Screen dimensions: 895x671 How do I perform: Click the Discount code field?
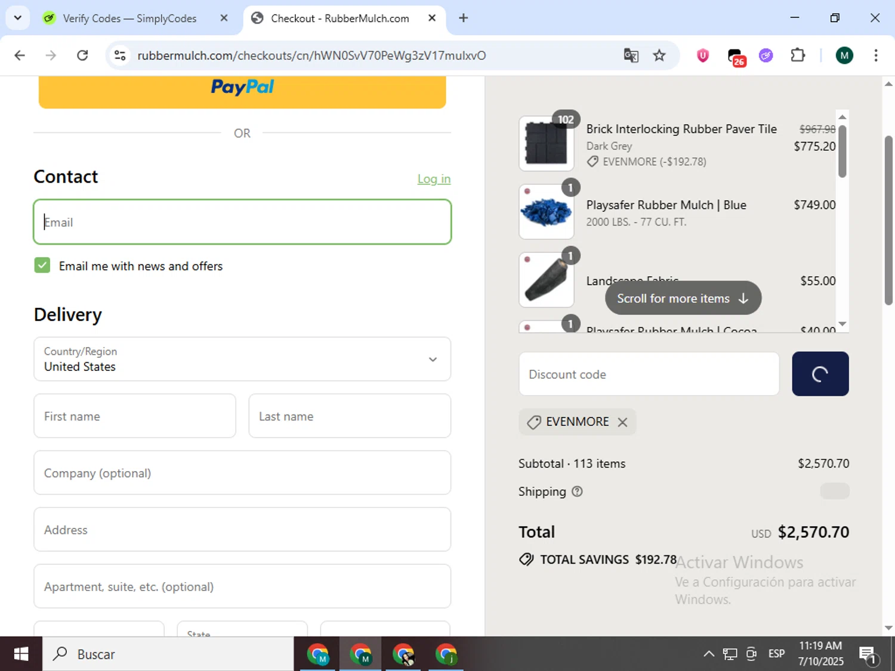[649, 374]
